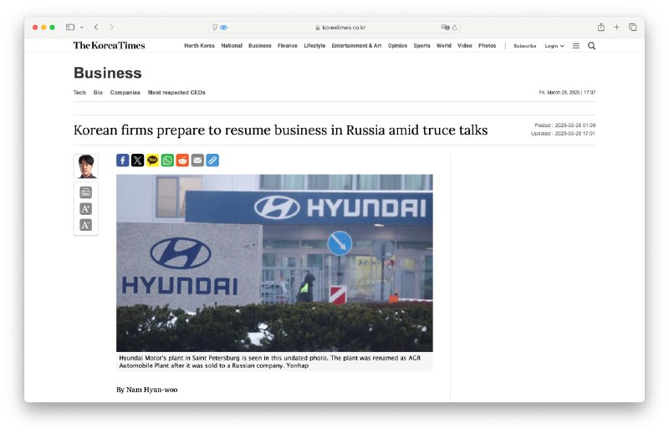Open a new Safari tab
The height and width of the screenshot is (434, 669).
[x=616, y=28]
